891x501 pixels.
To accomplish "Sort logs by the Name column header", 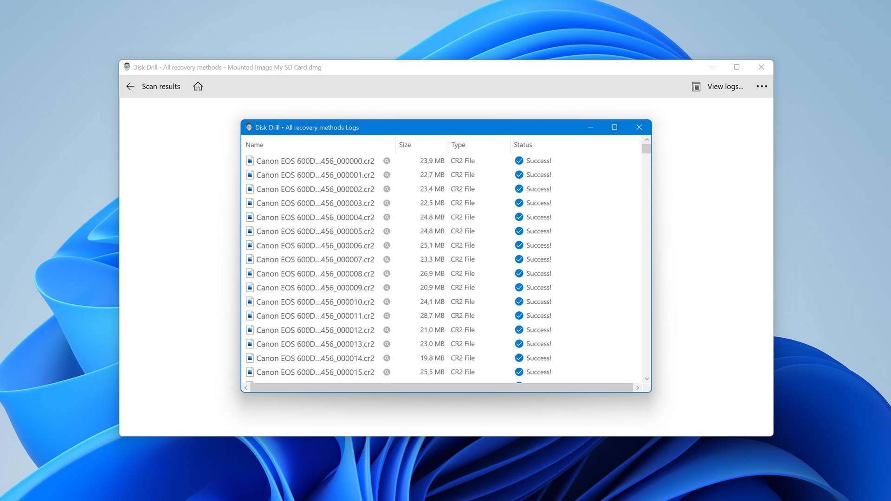I will [318, 145].
